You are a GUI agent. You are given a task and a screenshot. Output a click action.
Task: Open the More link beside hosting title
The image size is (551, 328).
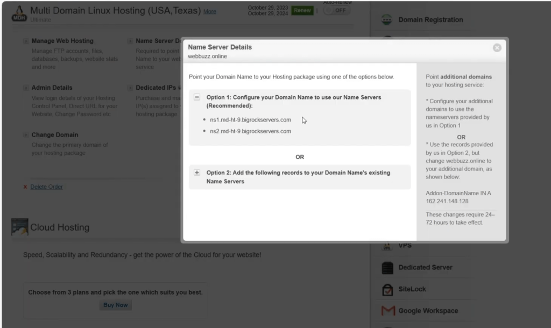[210, 11]
